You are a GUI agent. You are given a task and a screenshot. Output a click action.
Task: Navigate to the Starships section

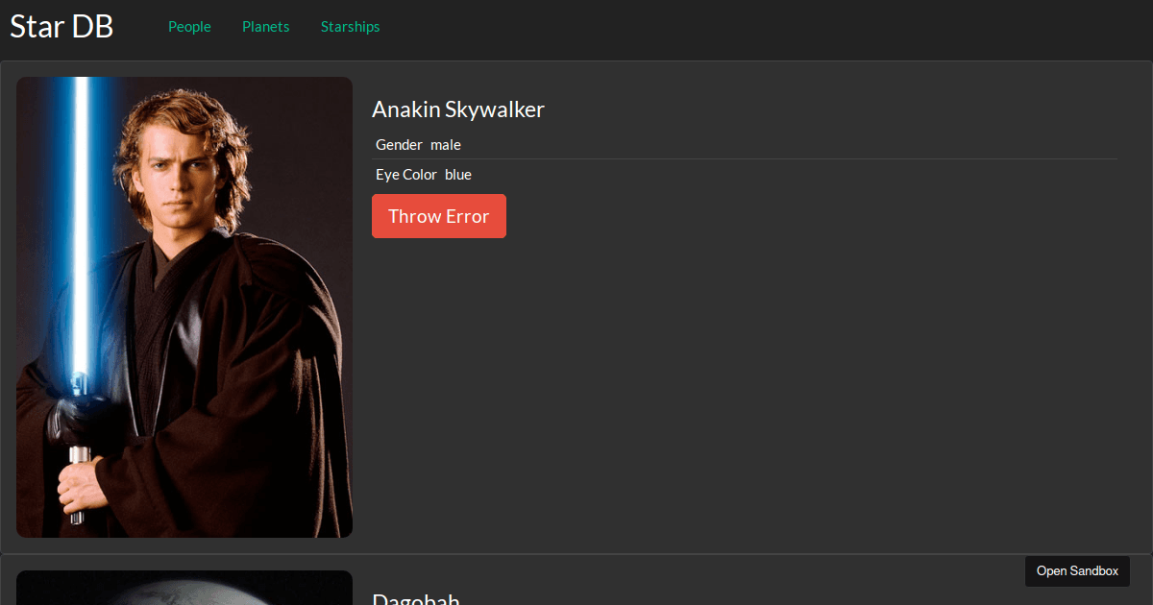click(x=351, y=27)
